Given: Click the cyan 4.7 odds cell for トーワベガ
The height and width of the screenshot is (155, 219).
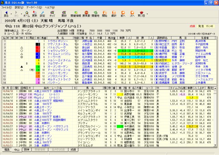Looking at the screenshot, I should pos(122,57).
